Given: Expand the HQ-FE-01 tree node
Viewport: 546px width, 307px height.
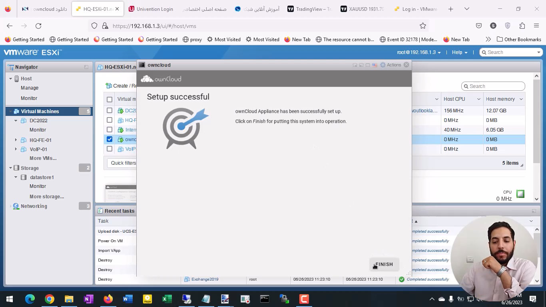Looking at the screenshot, I should [16, 140].
